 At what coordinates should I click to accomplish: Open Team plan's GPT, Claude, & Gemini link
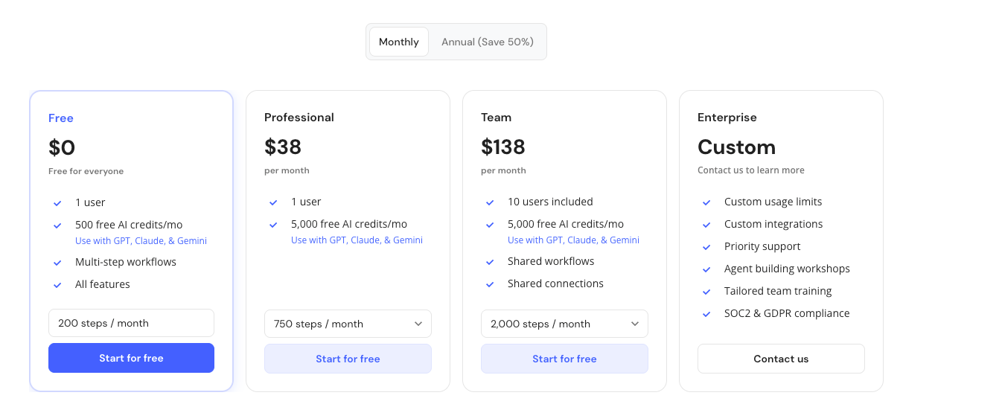pyautogui.click(x=573, y=240)
